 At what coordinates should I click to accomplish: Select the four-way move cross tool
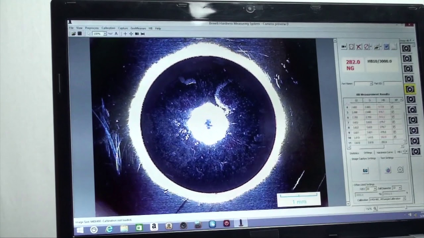[131, 34]
